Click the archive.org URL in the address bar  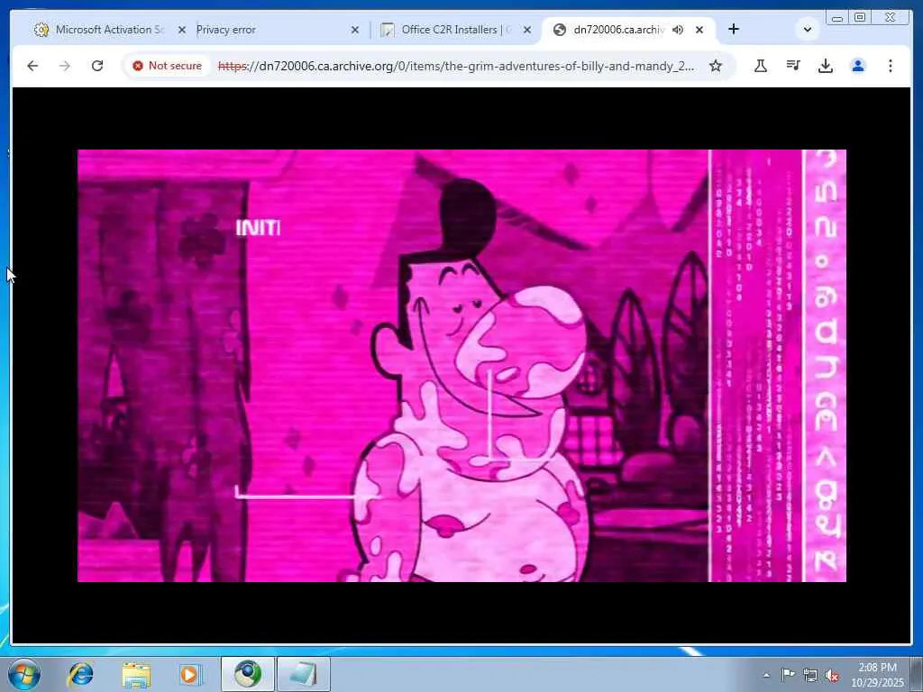455,66
